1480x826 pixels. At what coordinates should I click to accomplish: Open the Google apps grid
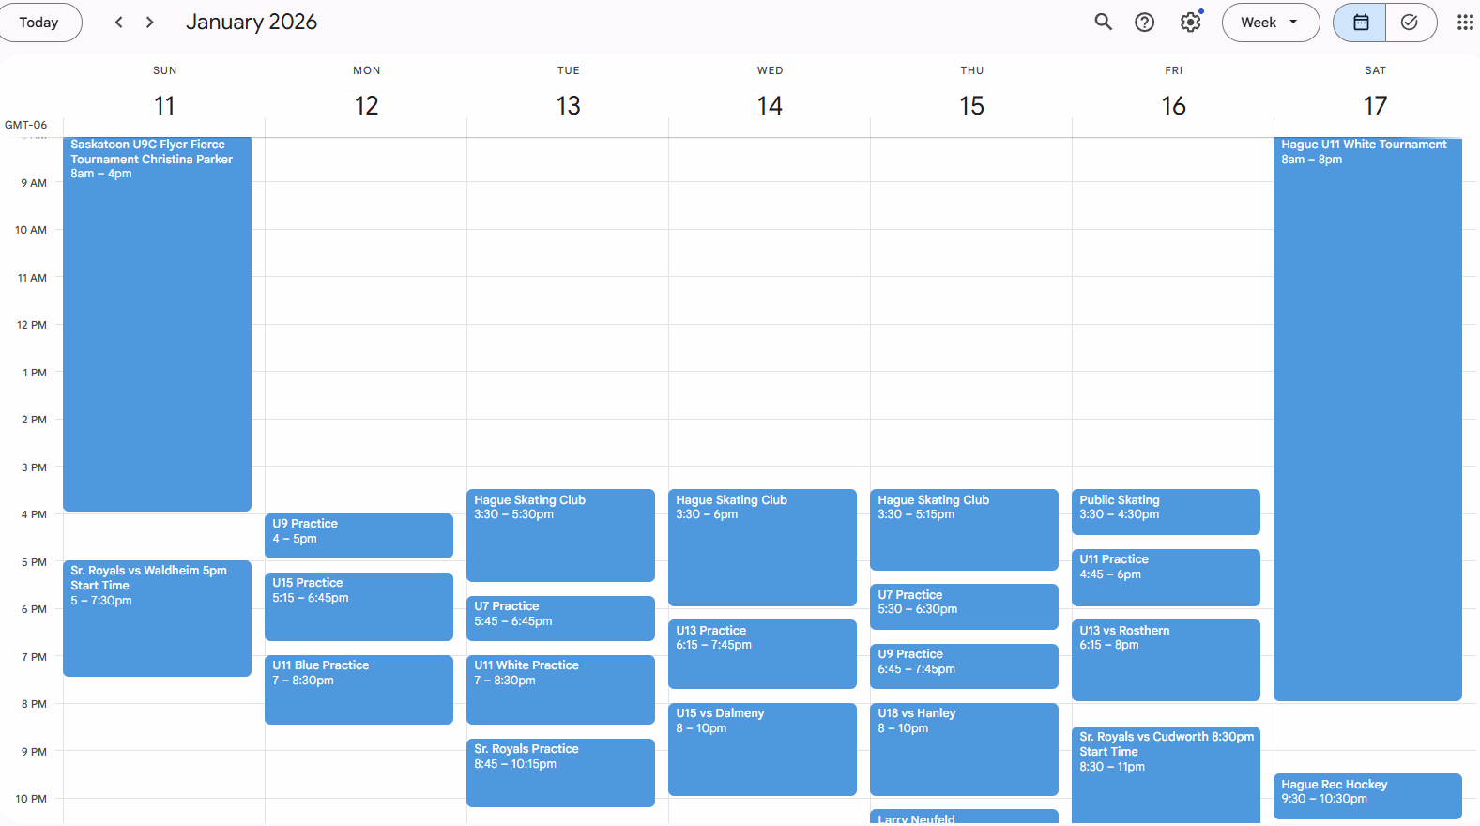[1464, 23]
